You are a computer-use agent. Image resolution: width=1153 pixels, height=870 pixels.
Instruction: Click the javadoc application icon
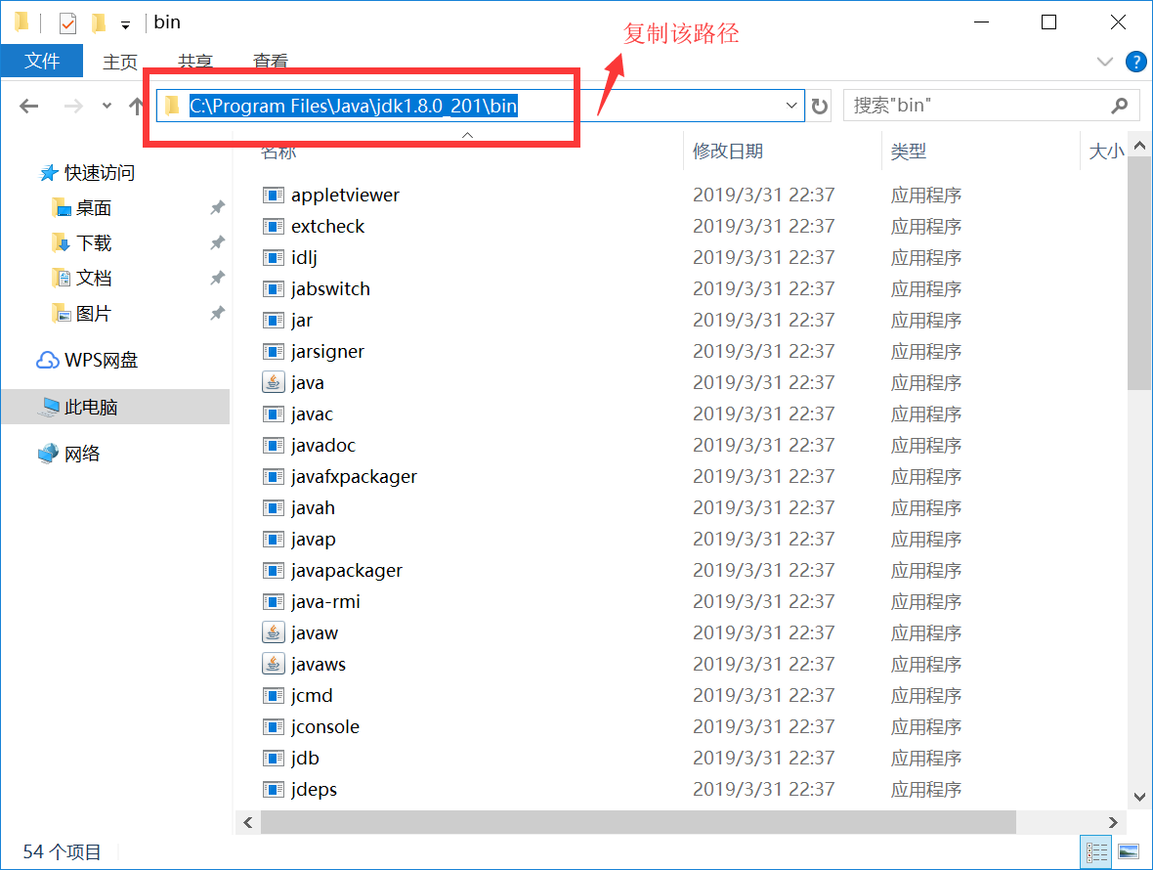coord(273,445)
